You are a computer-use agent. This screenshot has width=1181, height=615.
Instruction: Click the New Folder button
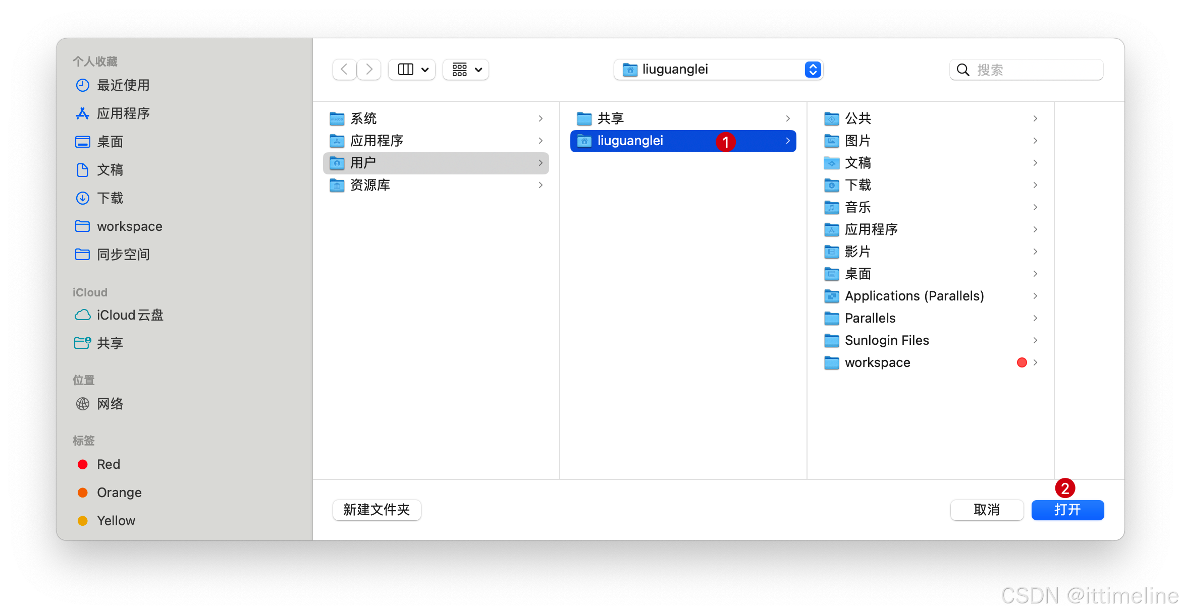377,510
